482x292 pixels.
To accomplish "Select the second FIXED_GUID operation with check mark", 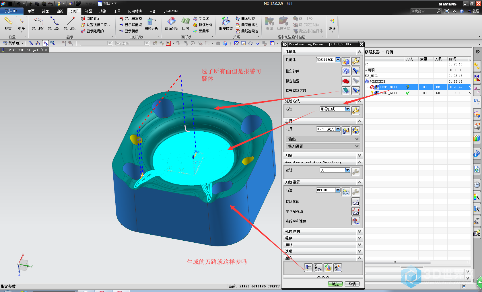I will click(x=417, y=93).
